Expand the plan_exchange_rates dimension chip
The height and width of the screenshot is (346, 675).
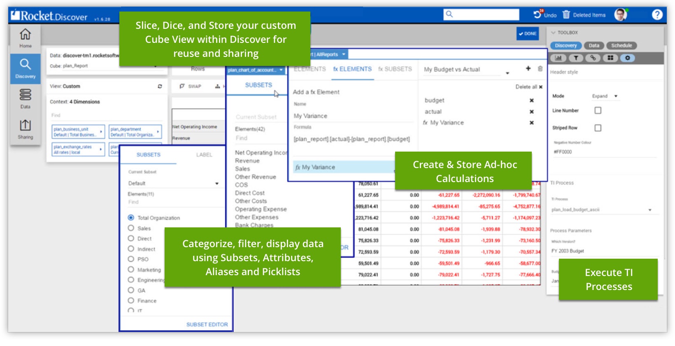[78, 150]
